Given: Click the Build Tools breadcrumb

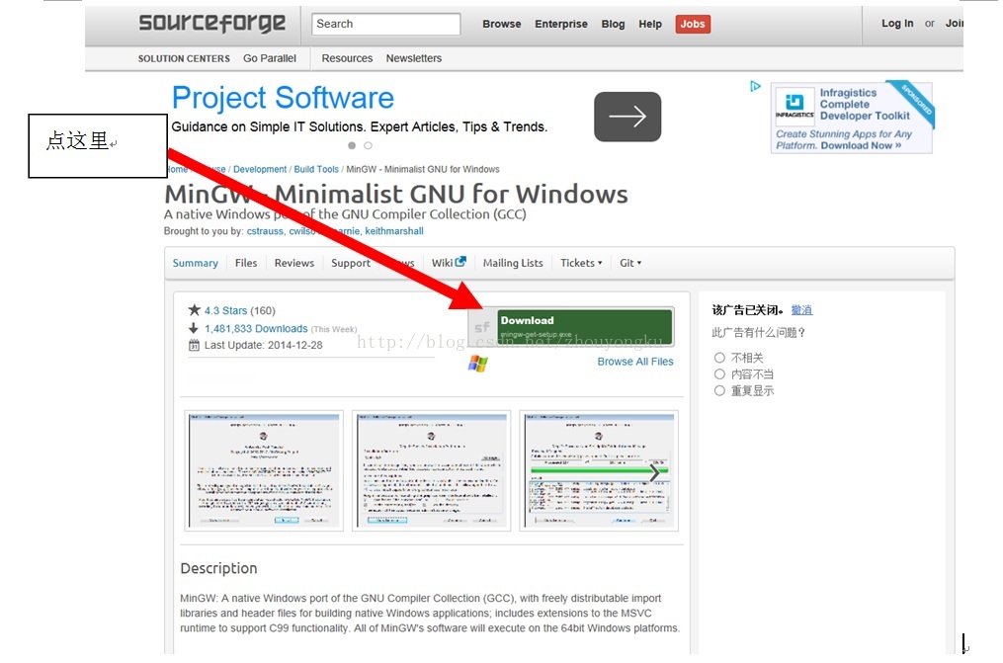Looking at the screenshot, I should point(316,169).
